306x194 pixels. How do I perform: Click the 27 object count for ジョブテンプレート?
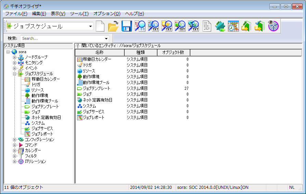(187, 88)
